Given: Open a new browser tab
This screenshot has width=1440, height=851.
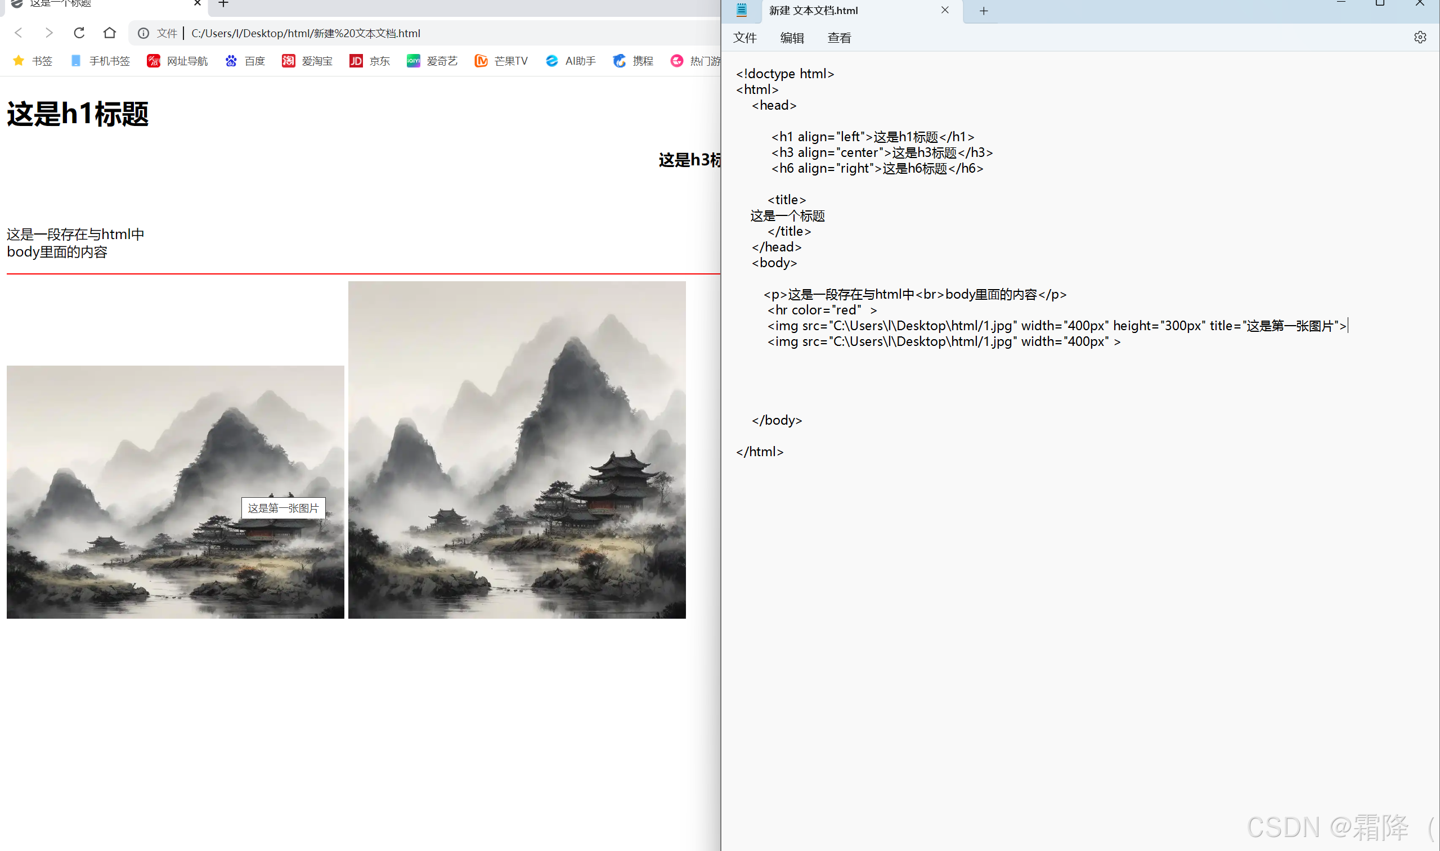Looking at the screenshot, I should [x=224, y=4].
